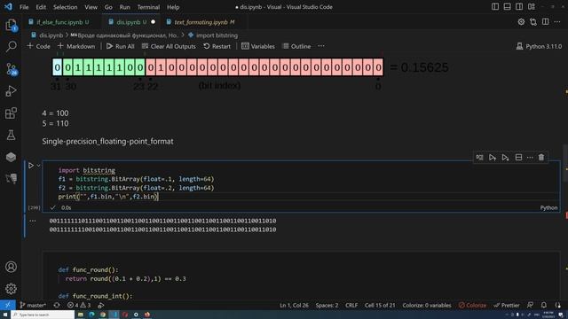The height and width of the screenshot is (319, 568).
Task: Open notebook settings gear in editor actions
Action: [x=521, y=22]
